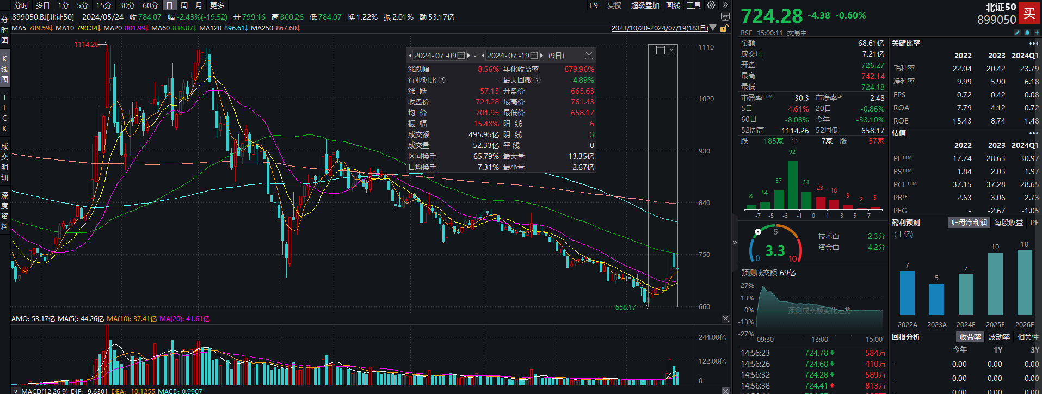Select 60分 timeframe tab

[x=150, y=5]
